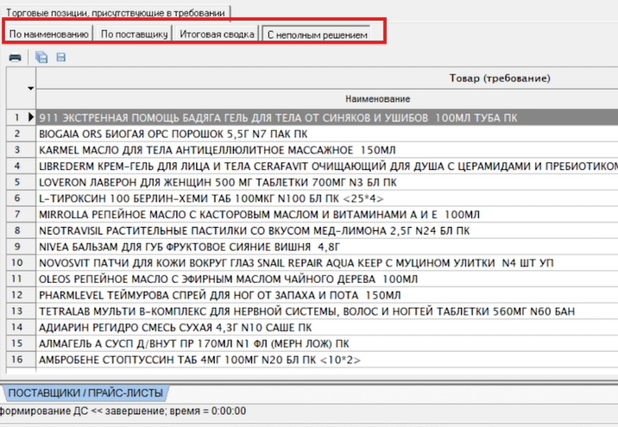618x427 pixels.
Task: Select row 'TETRALAB МУЛЬТИ В-КОМПЛЕКС'
Action: click(327, 311)
